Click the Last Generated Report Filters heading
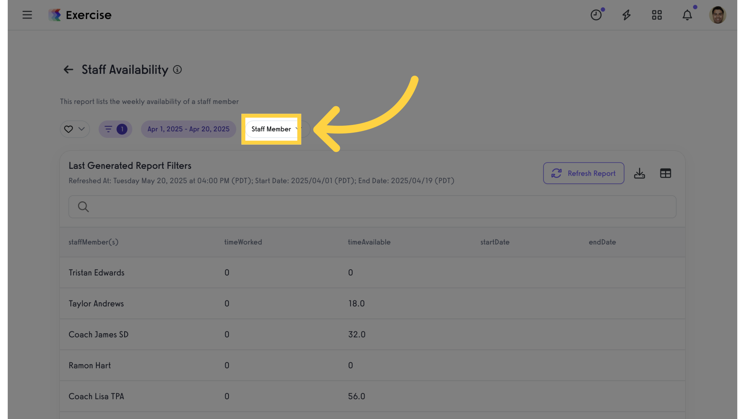Viewport: 745px width, 419px height. [x=130, y=166]
